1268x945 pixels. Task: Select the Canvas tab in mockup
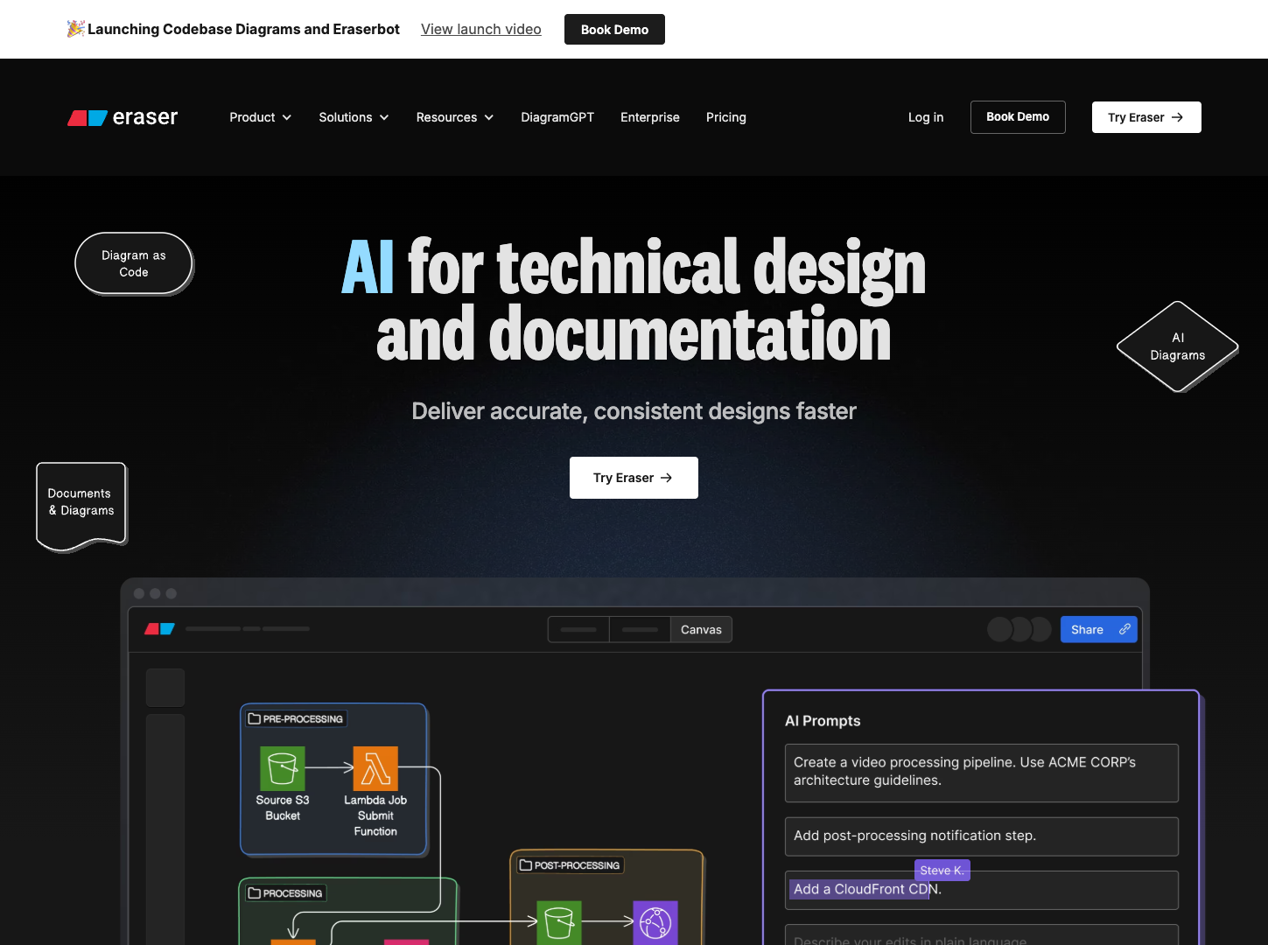(701, 630)
